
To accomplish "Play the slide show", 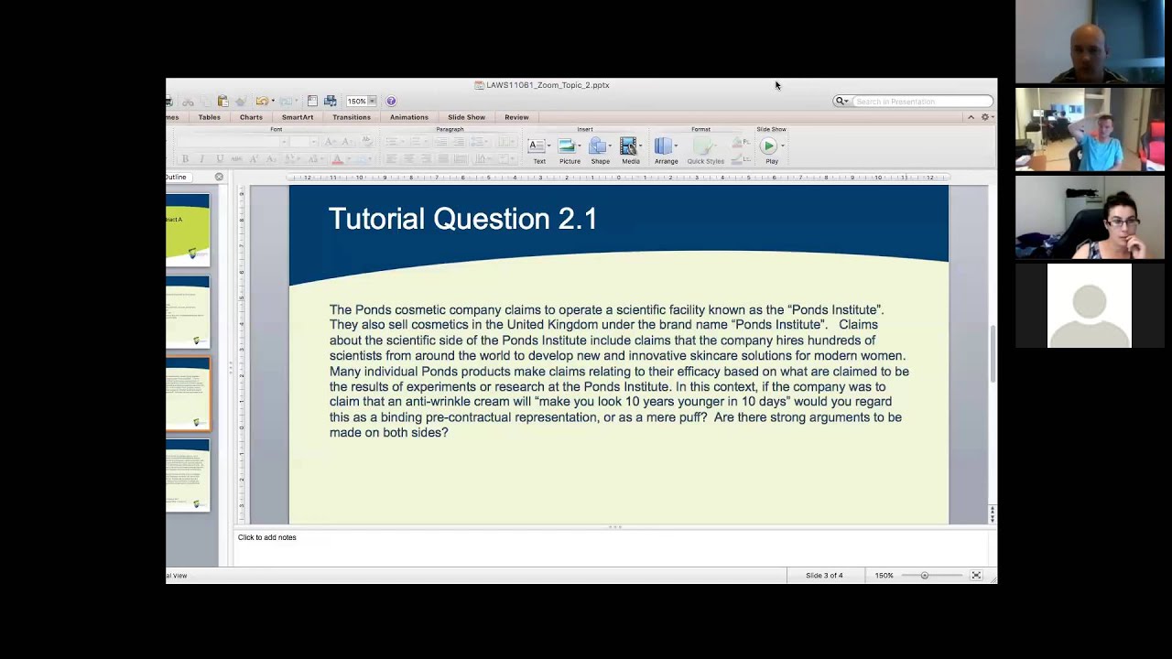I will pos(770,152).
